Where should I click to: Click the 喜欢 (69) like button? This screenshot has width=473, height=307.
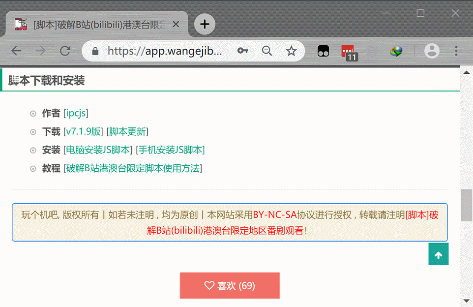(x=230, y=285)
